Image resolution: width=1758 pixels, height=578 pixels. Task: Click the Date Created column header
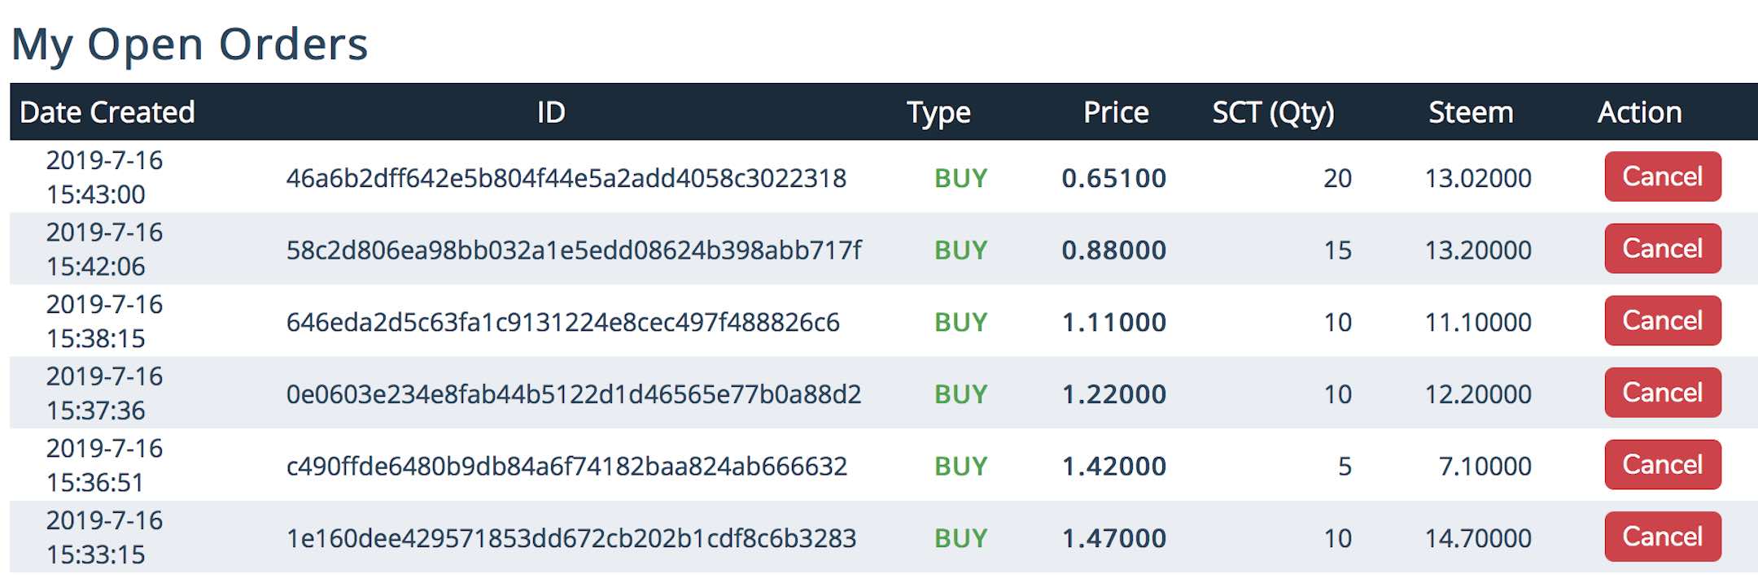coord(107,112)
